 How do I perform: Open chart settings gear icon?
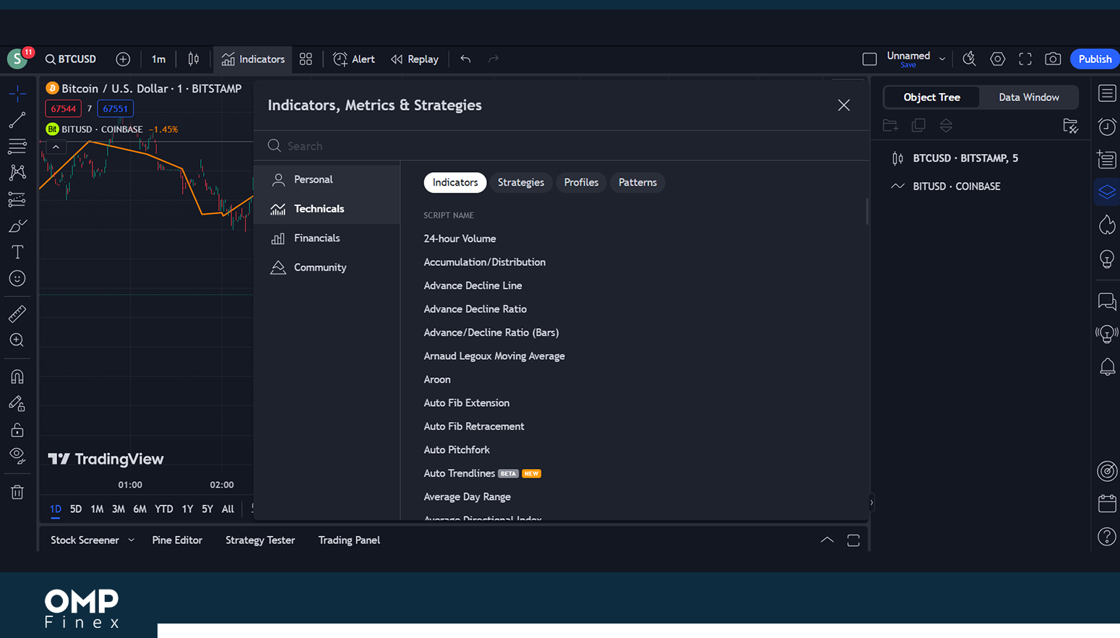click(x=998, y=59)
